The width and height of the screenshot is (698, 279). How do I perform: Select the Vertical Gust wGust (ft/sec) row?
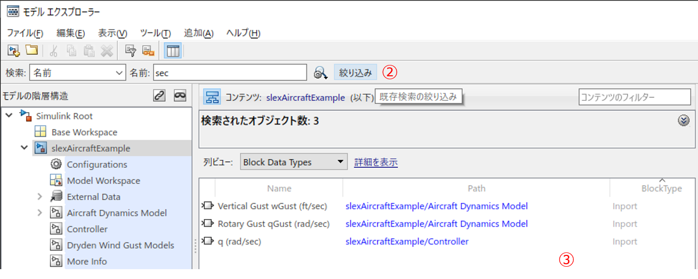[x=272, y=206]
